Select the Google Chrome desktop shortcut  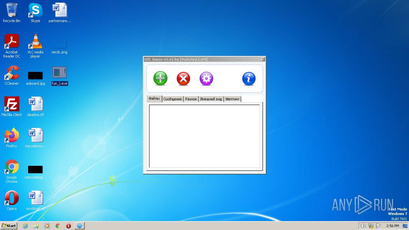[12, 171]
